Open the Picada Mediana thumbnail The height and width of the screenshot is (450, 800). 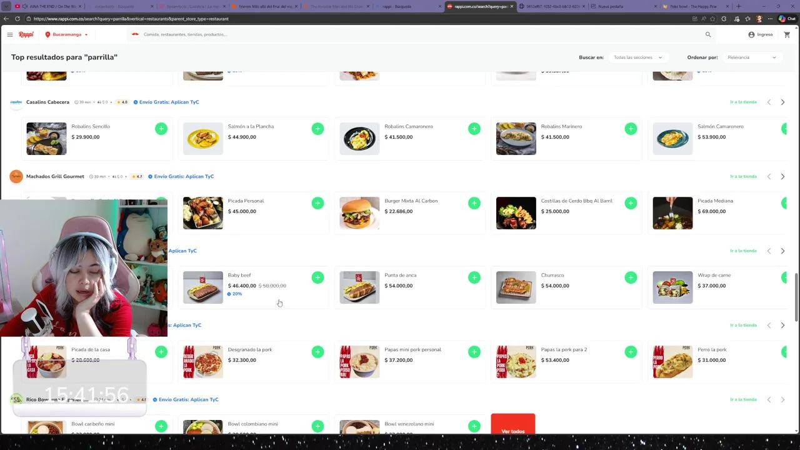[672, 213]
